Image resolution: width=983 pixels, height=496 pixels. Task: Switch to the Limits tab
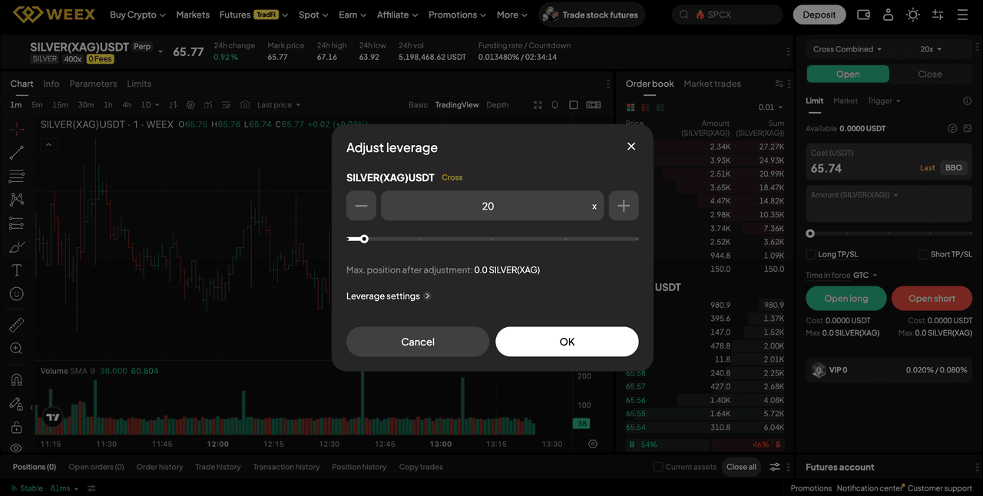pos(139,84)
